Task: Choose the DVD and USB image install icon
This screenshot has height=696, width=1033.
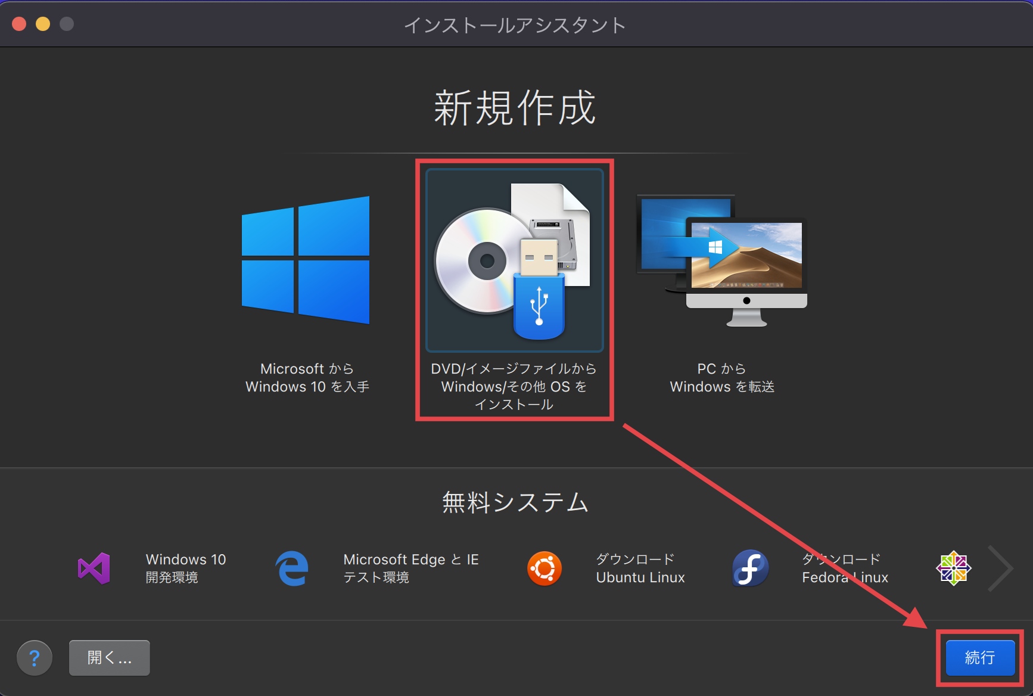Action: pos(514,260)
